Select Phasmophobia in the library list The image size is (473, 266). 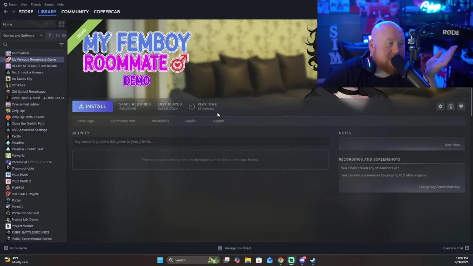pos(23,168)
